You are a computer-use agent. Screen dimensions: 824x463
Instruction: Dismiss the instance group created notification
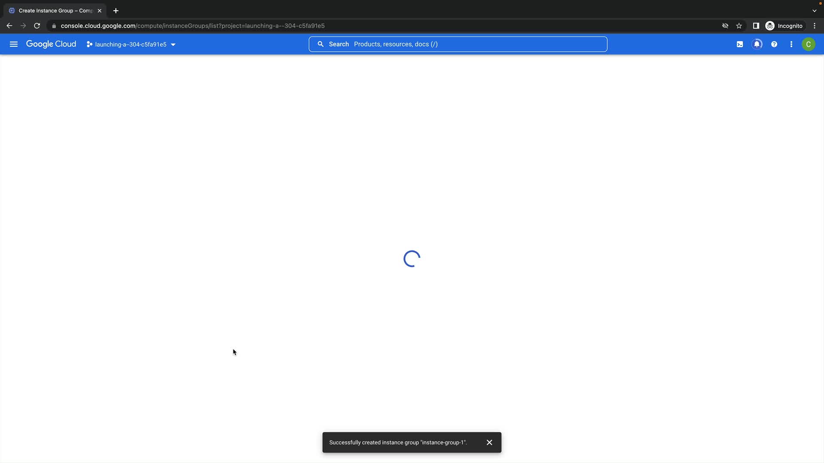pos(489,442)
